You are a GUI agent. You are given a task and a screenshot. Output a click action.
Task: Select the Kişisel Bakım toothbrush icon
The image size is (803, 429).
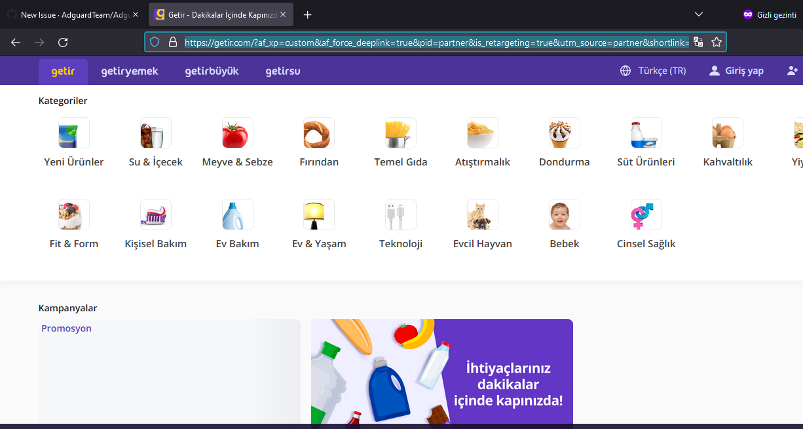[x=155, y=214]
